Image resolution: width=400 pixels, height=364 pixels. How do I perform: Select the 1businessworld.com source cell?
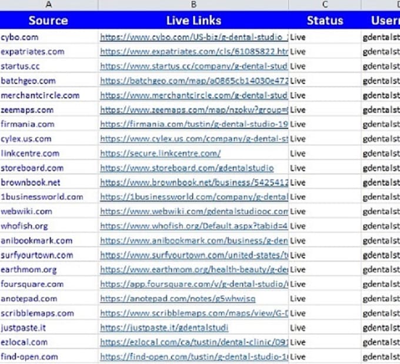click(x=49, y=197)
